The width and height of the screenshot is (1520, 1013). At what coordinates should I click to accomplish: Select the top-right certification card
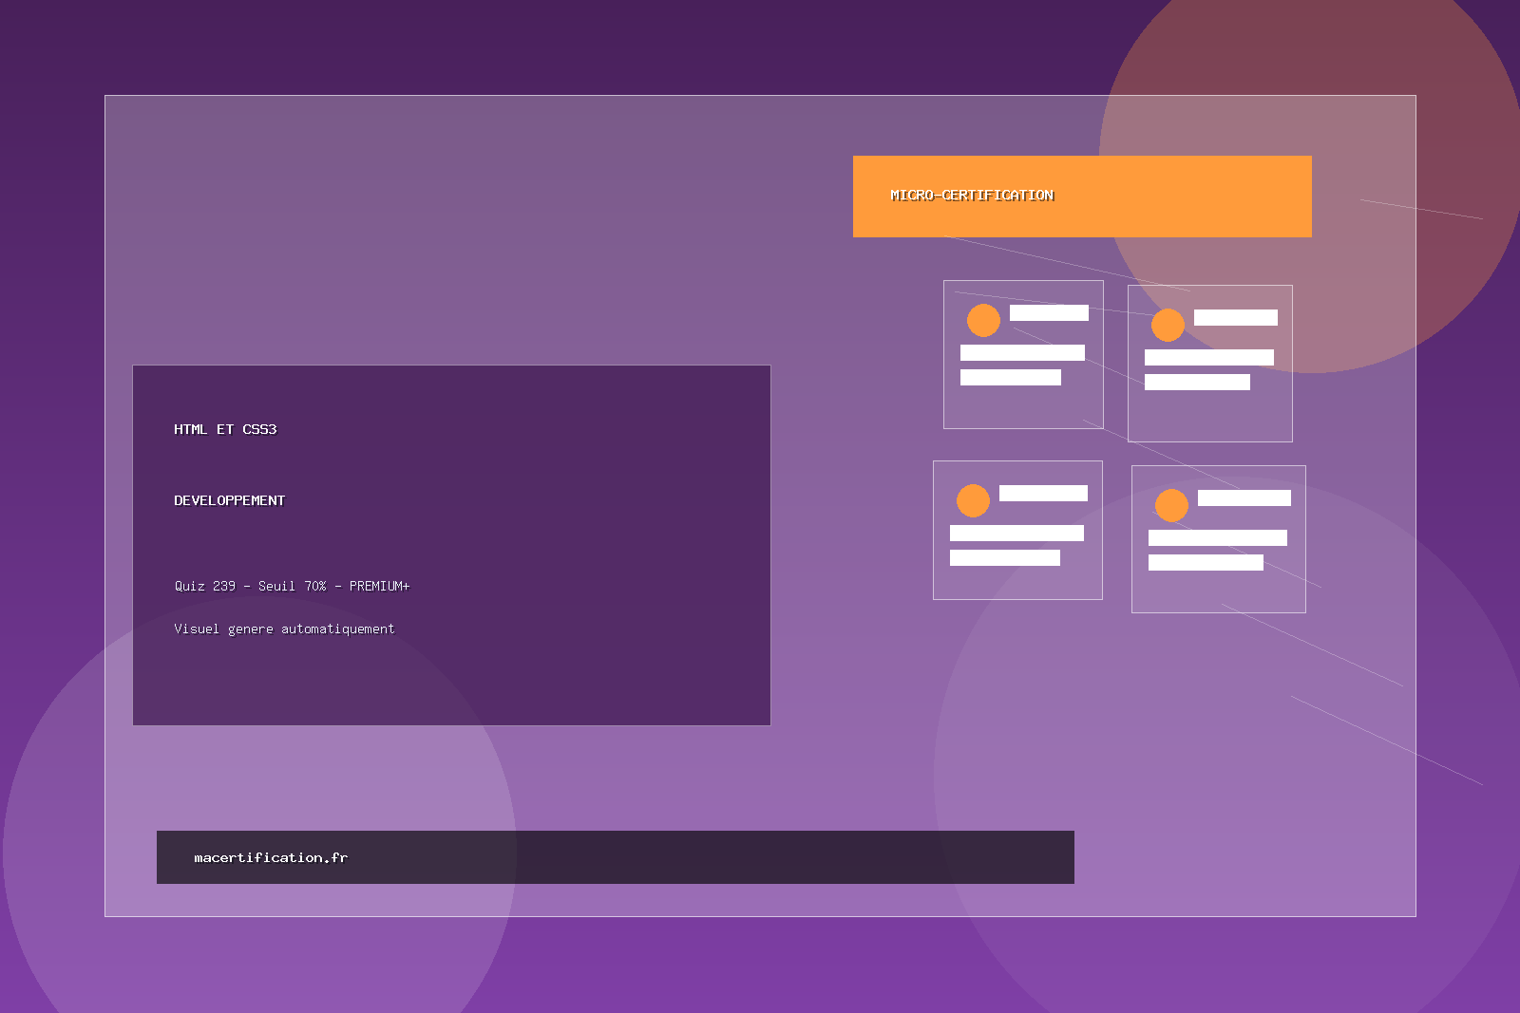click(x=1209, y=363)
